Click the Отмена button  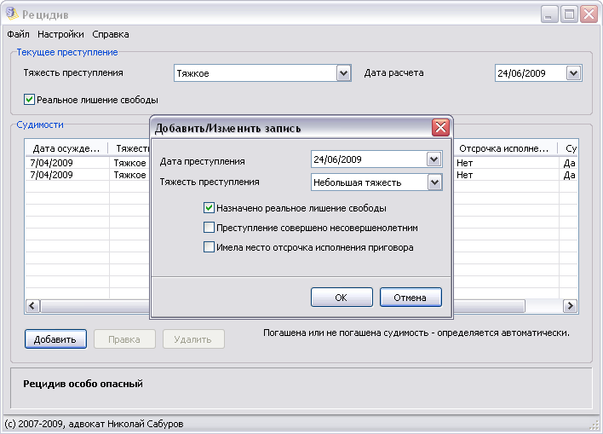coord(410,298)
